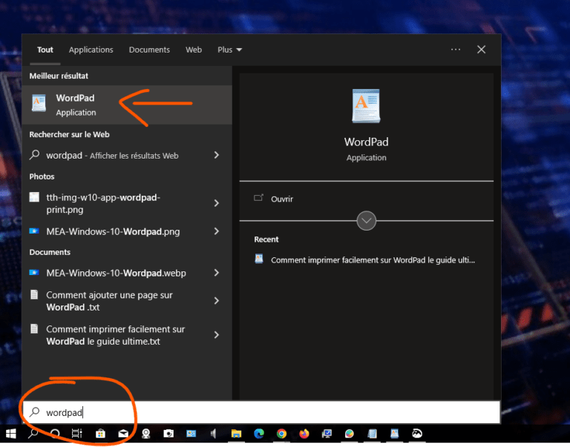Expand more actions with round chevron button
The image size is (570, 447).
coord(366,220)
